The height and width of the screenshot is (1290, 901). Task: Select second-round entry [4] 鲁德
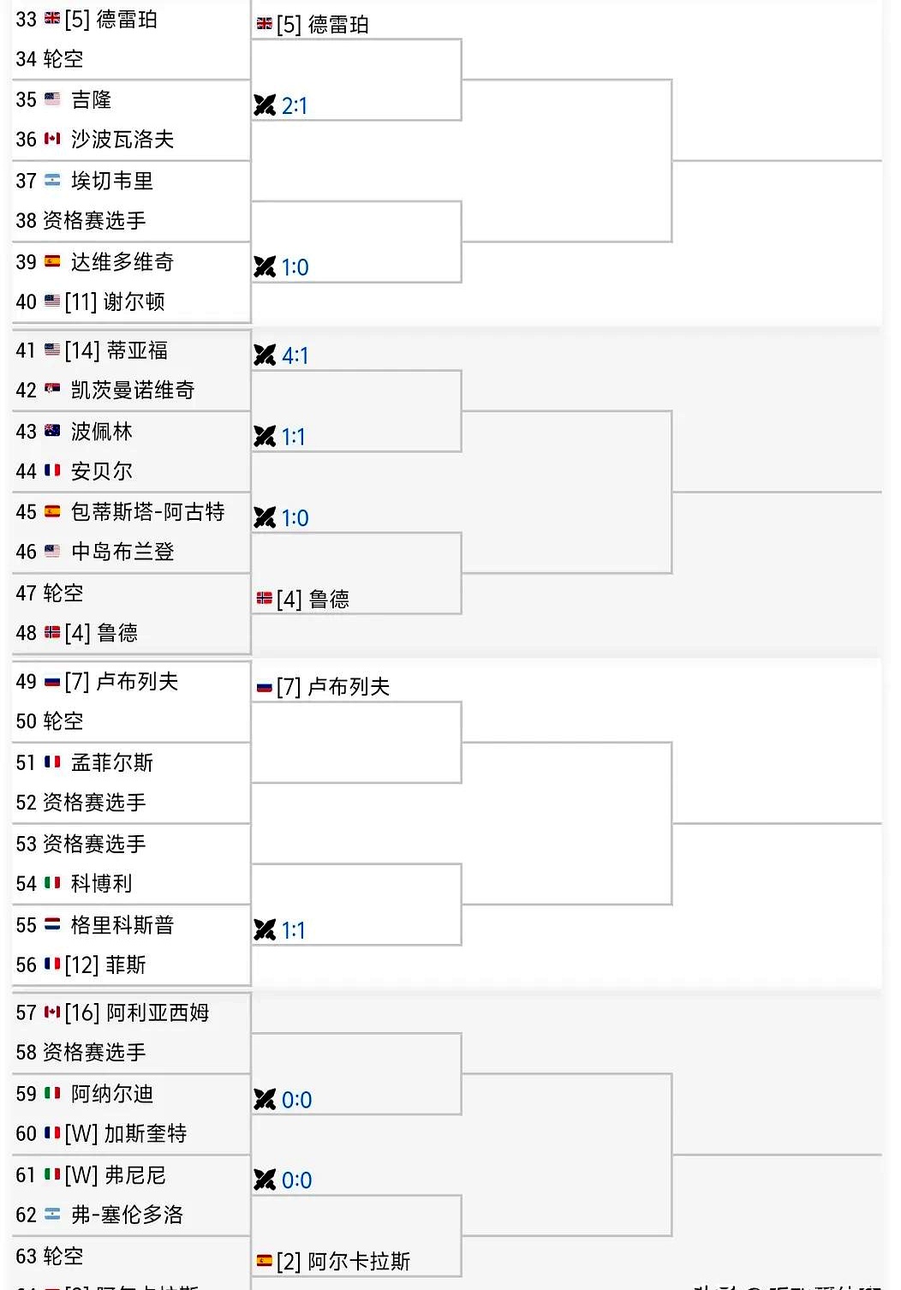pyautogui.click(x=313, y=599)
